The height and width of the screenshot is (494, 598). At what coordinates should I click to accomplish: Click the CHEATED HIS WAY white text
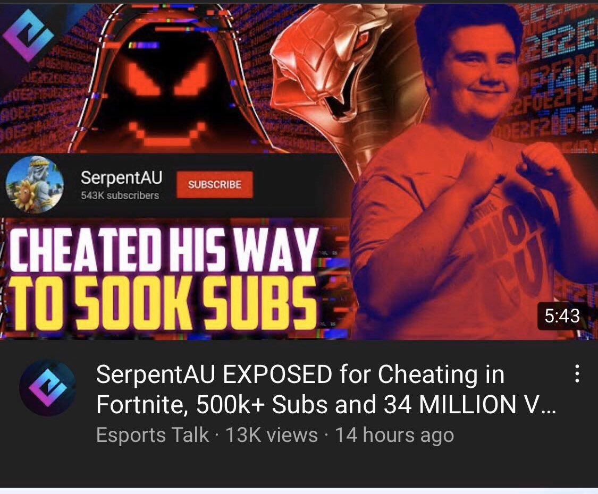(164, 249)
